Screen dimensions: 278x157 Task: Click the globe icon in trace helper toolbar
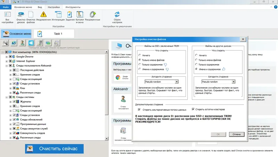(x=14, y=43)
